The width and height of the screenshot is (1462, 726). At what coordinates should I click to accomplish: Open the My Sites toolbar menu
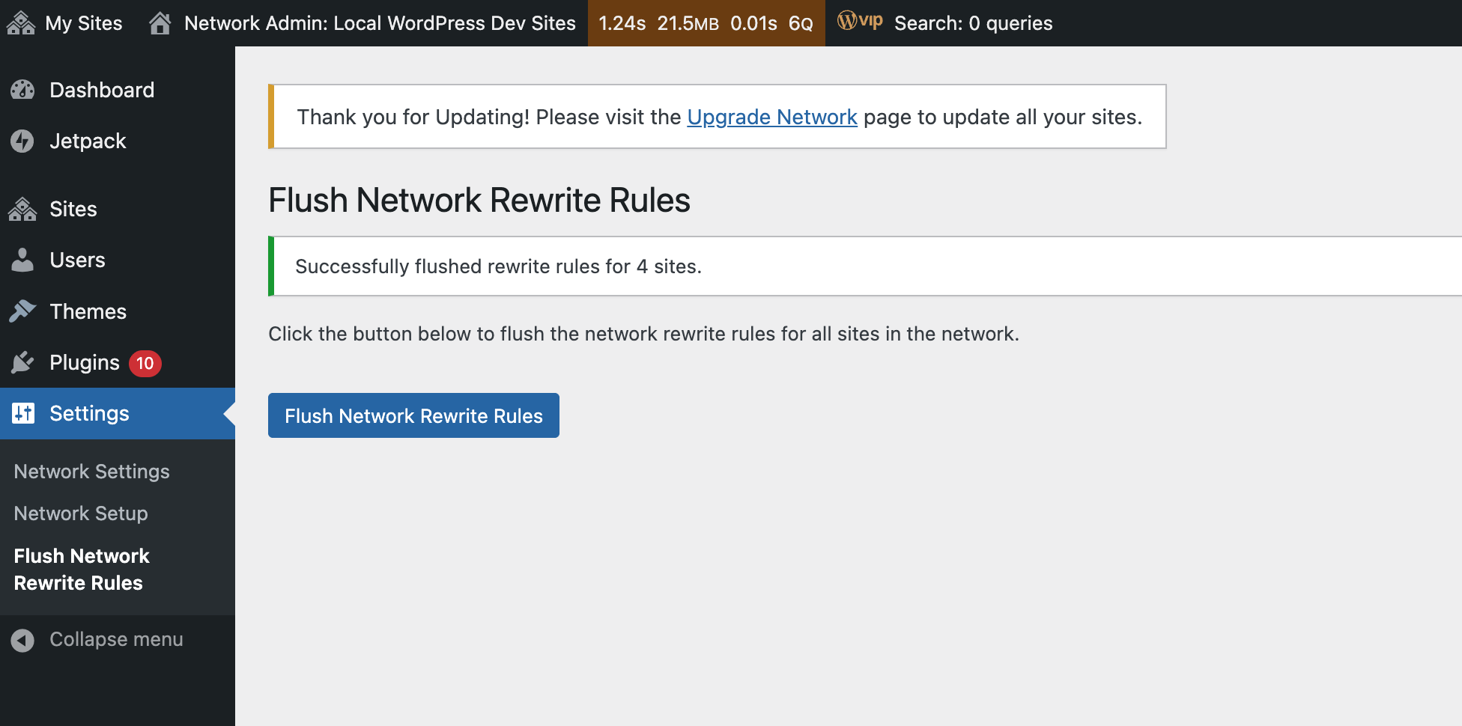(83, 23)
